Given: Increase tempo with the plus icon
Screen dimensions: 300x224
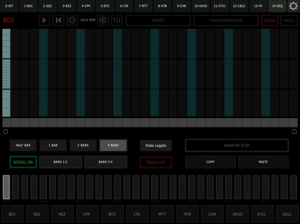Looking at the screenshot, I should [102, 20].
